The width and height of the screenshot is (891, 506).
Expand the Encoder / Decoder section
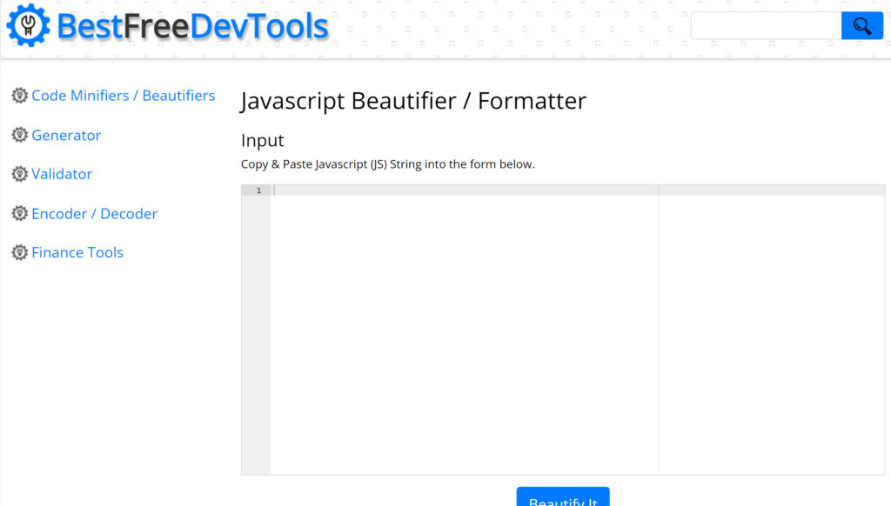coord(94,213)
